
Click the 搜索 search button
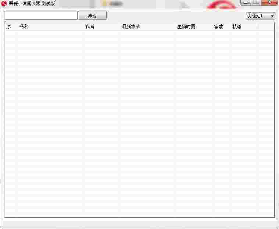[92, 16]
